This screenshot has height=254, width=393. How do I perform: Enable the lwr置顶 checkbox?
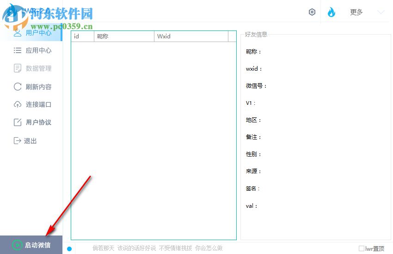(x=362, y=248)
